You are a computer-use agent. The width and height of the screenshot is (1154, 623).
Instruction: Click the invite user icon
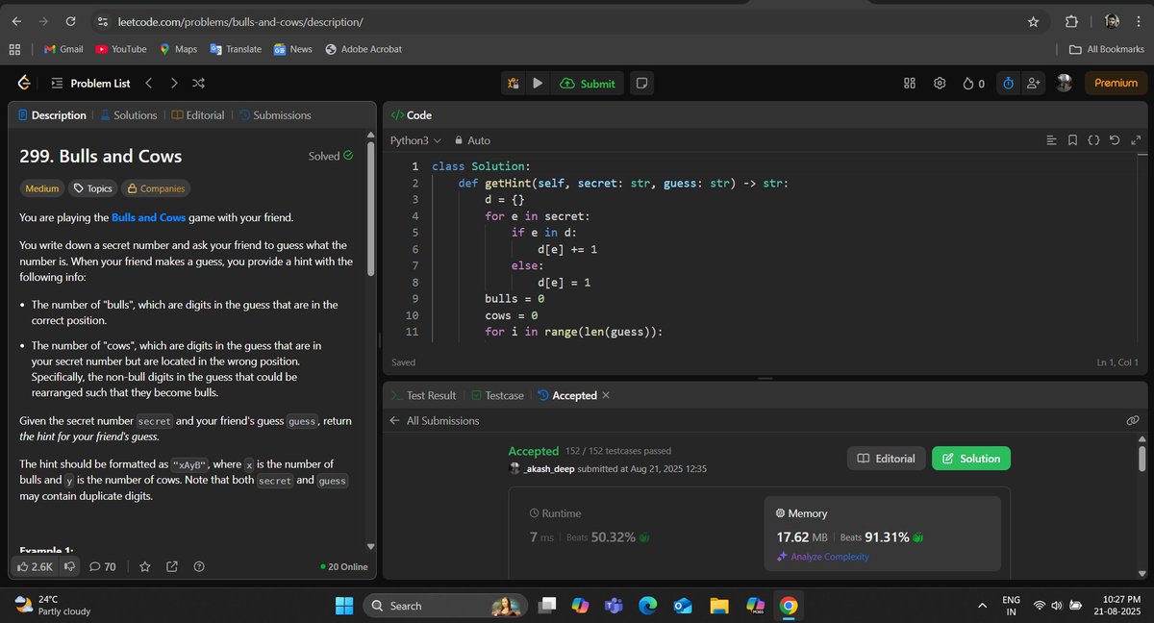1034,84
